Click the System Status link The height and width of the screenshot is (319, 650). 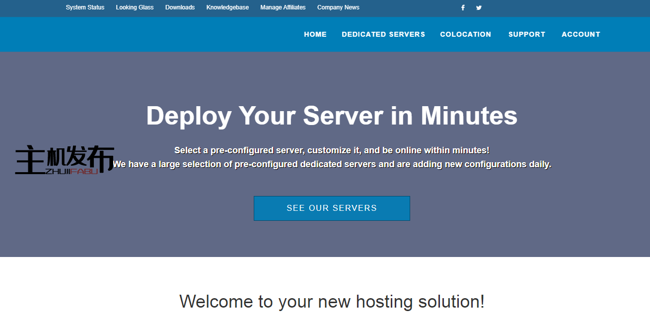[85, 7]
